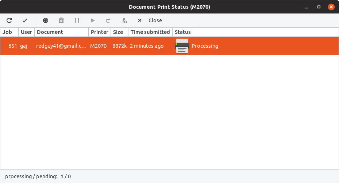This screenshot has height=183, width=339.
Task: Sort the list by User column
Action: 26,32
